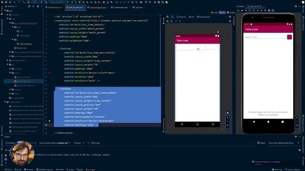Switch editor to Design view mode
Screen dimensions: 305x171
[x=231, y=12]
